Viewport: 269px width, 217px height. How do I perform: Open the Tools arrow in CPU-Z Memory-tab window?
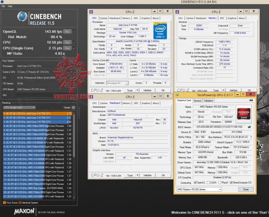point(223,90)
